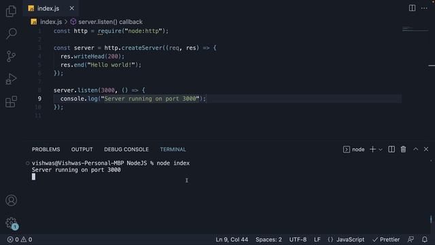Viewport: 435px width, 245px height.
Task: Select the index.js editor tab
Action: (x=50, y=8)
